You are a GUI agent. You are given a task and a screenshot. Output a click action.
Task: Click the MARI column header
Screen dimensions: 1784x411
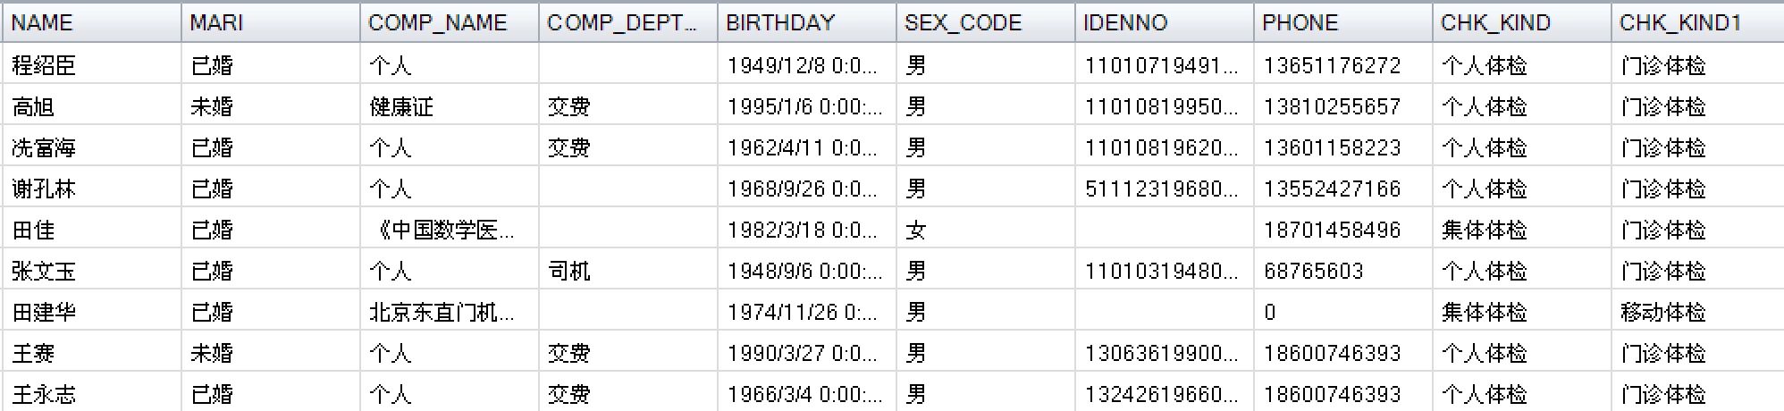270,22
